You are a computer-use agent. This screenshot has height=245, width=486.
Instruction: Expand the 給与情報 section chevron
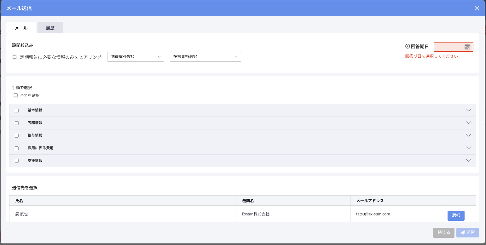[x=468, y=135]
